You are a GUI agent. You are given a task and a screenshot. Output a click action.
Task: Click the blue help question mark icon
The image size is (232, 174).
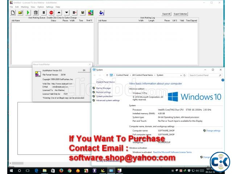point(223,80)
